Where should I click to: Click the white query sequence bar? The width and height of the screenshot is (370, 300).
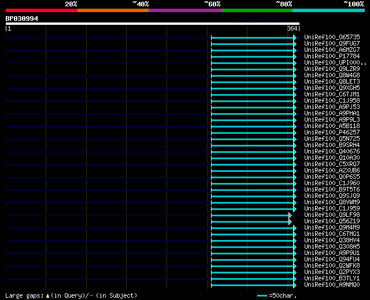(153, 24)
